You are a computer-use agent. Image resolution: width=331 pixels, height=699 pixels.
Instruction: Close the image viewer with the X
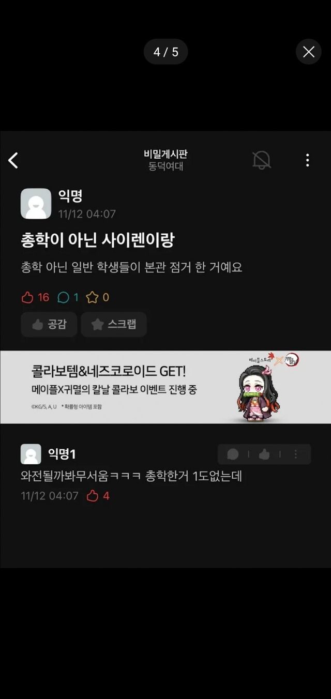coord(309,52)
